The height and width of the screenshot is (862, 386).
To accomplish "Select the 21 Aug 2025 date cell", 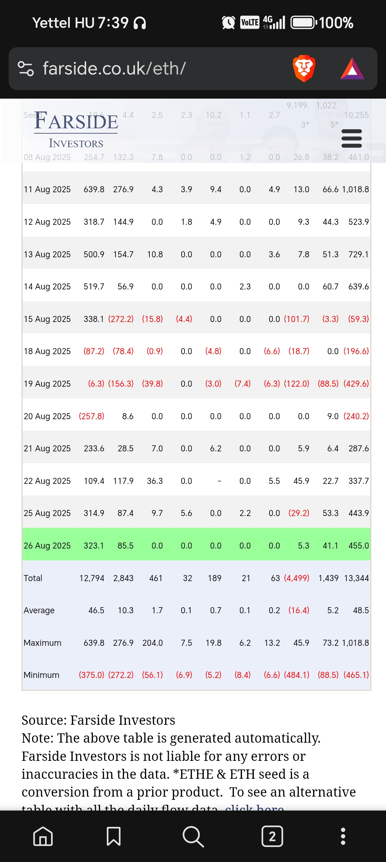I will pyautogui.click(x=47, y=449).
